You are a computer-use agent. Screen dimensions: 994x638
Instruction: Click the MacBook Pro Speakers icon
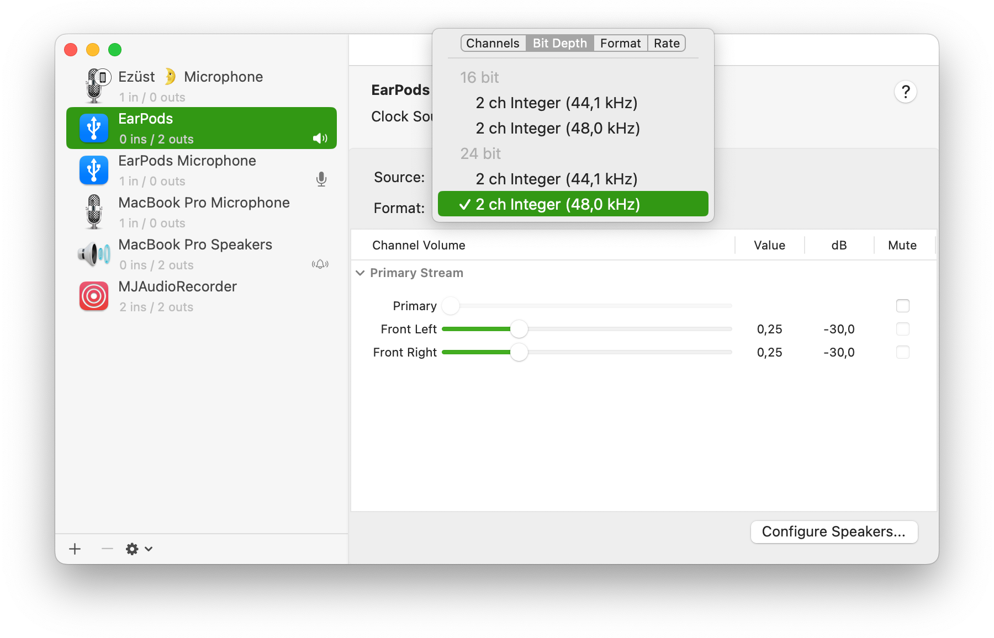coord(94,254)
